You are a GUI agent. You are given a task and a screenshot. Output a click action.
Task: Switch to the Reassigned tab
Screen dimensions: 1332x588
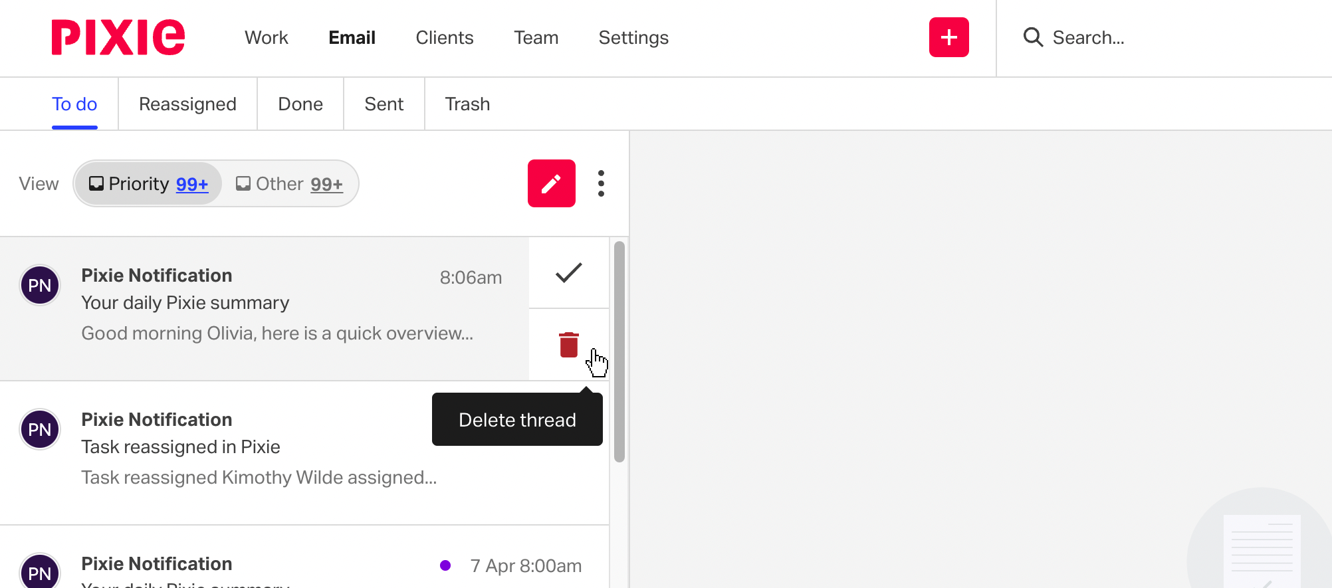tap(187, 104)
